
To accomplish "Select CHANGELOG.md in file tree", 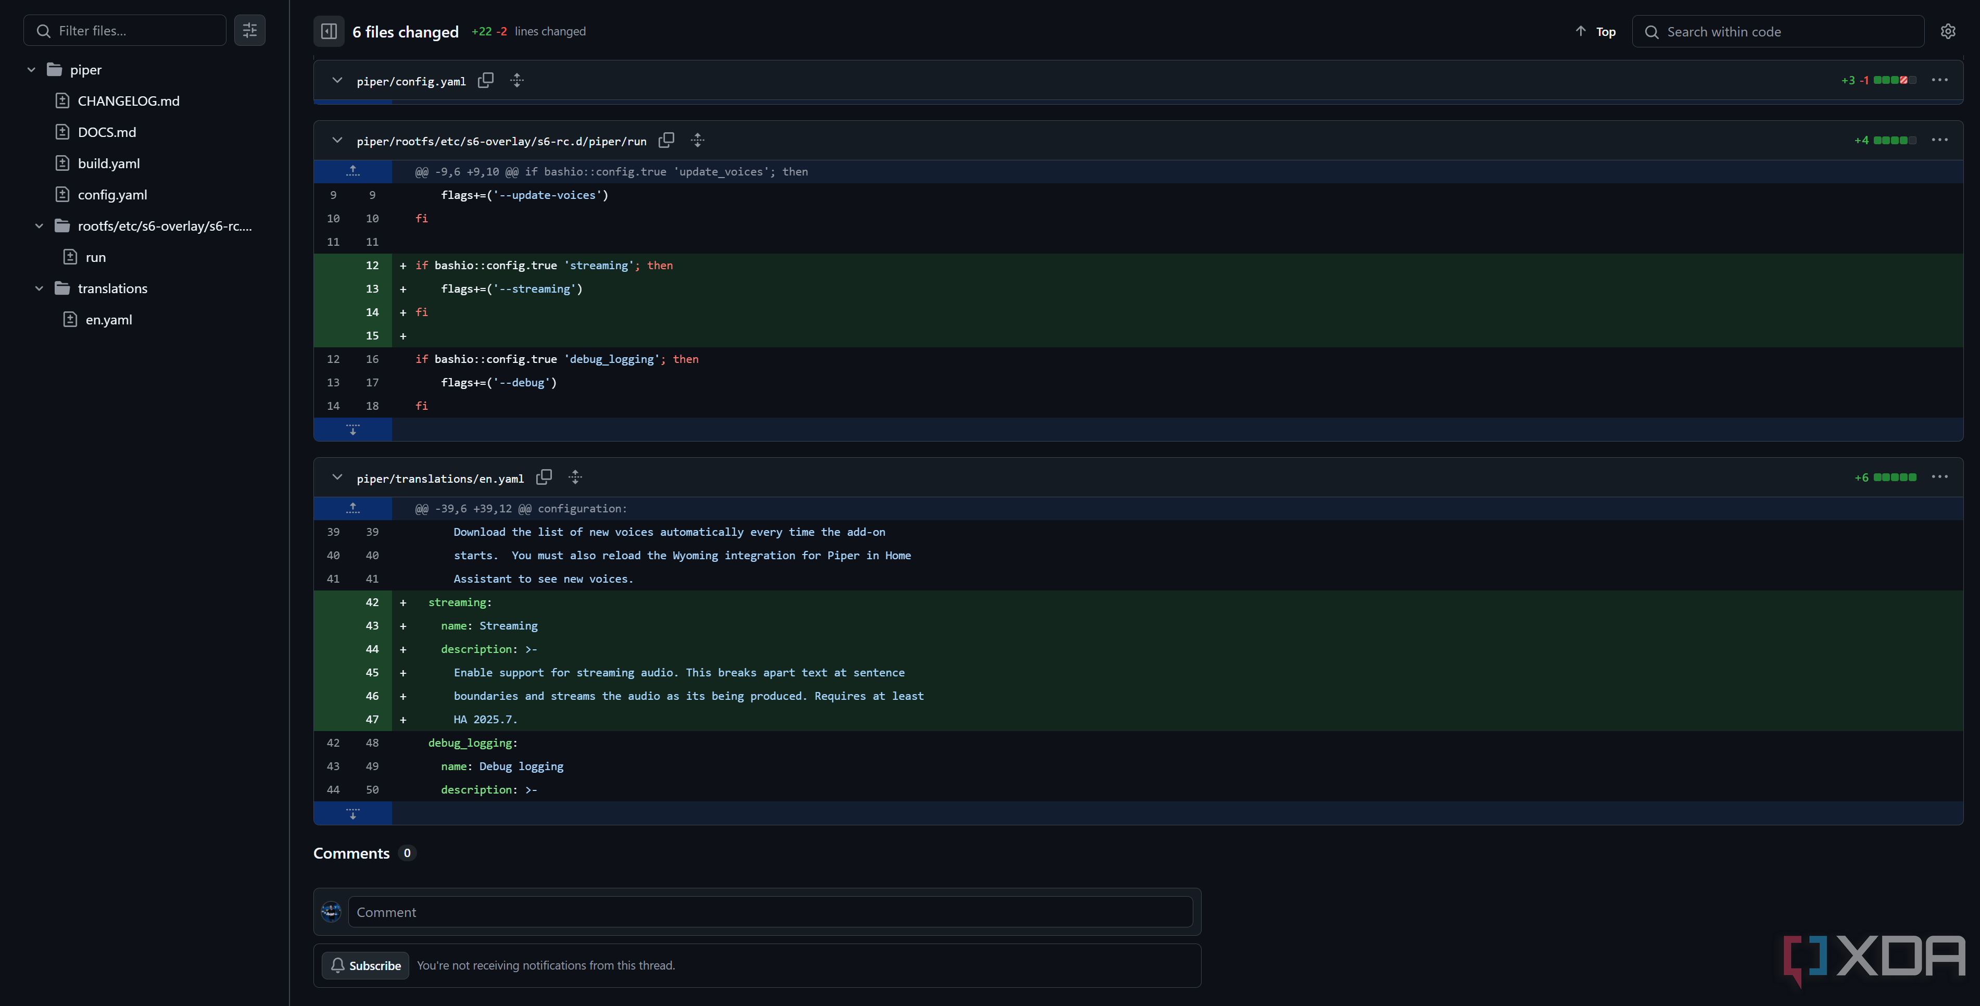I will coord(129,100).
